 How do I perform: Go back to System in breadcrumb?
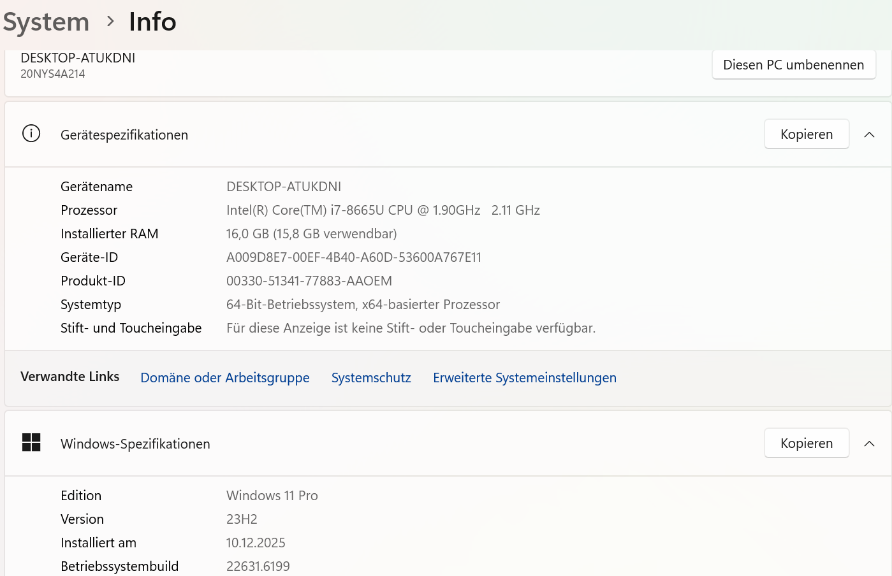[46, 22]
